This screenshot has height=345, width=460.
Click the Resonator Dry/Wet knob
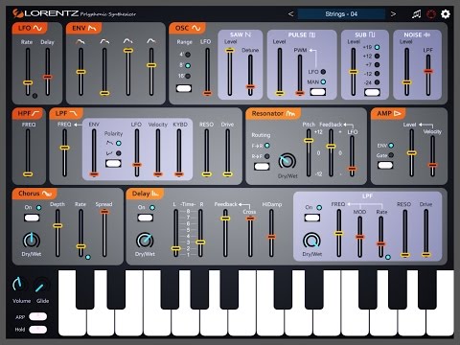pos(287,161)
